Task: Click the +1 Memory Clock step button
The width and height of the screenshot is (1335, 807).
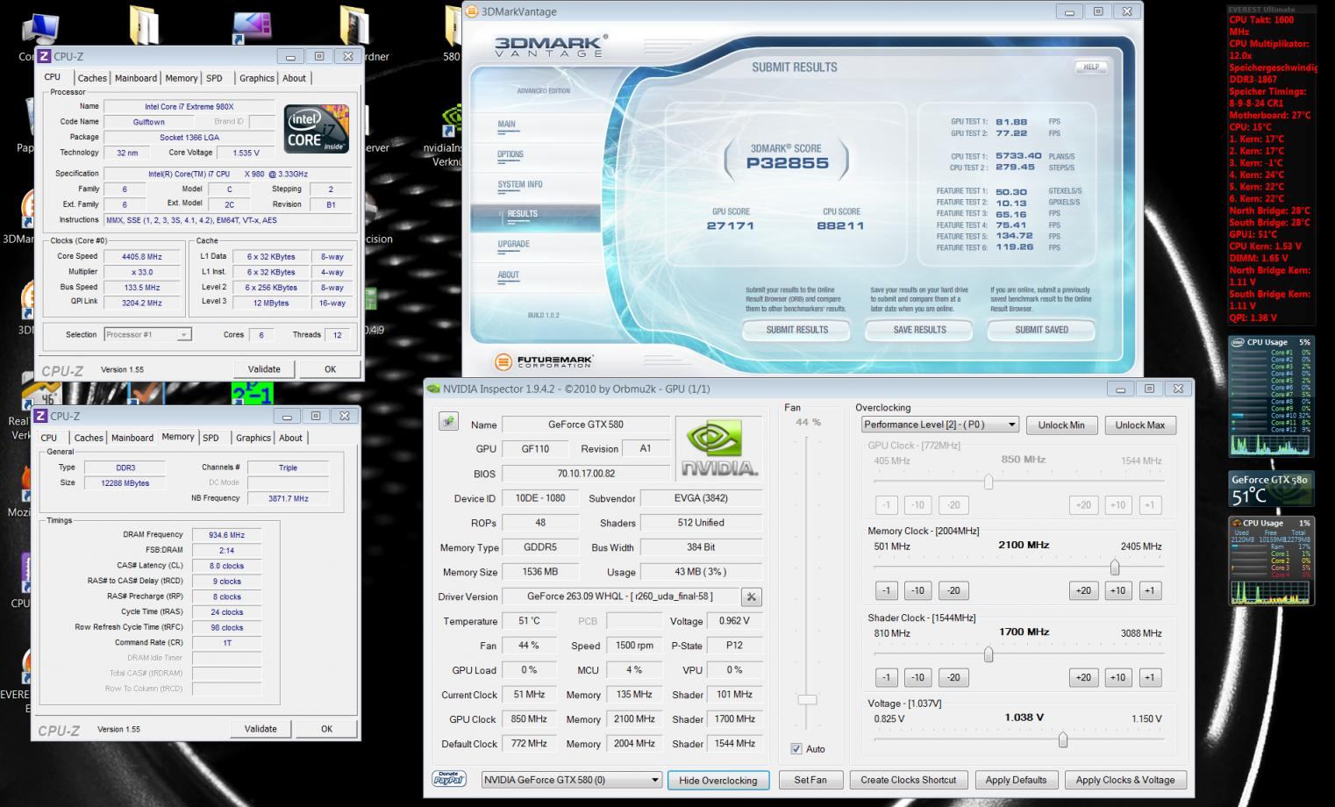Action: click(x=1149, y=590)
